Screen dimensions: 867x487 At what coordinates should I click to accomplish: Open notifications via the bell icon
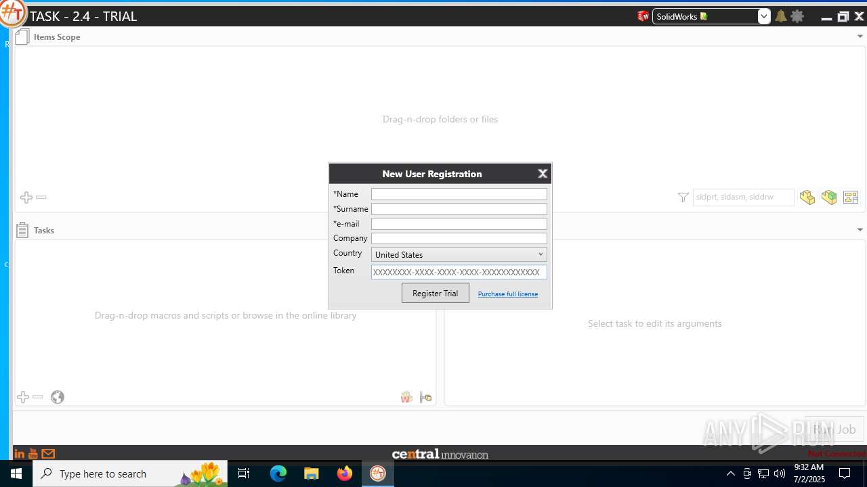781,16
